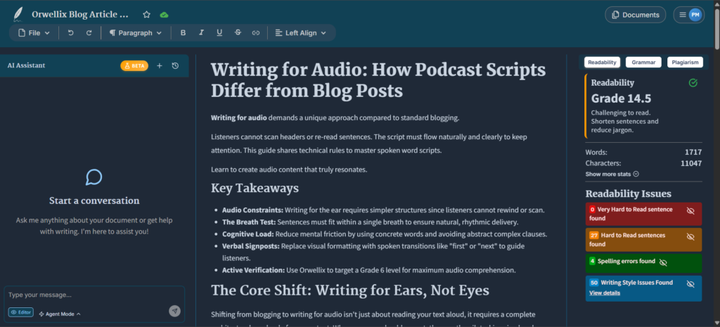The width and height of the screenshot is (720, 327).
Task: Toggle italic formatting
Action: [x=201, y=33]
